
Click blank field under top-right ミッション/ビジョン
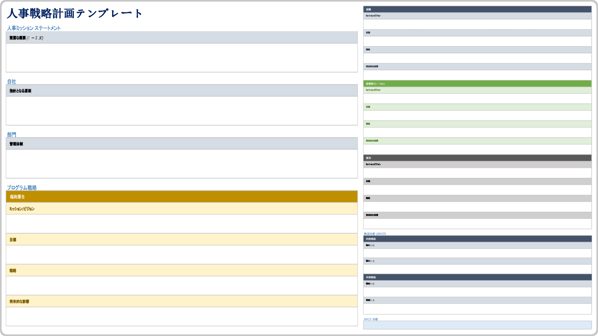click(477, 24)
